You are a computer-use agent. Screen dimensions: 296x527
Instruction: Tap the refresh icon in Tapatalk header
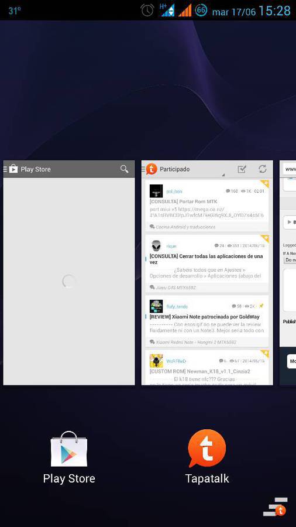(x=263, y=169)
